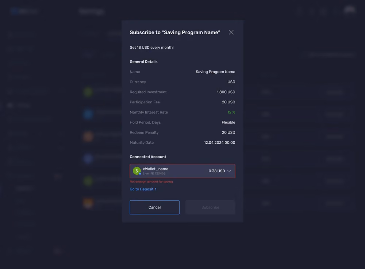365x269 pixels.
Task: Click the dialog title Subscribe to "Saving Program Name"
Action: [x=175, y=32]
